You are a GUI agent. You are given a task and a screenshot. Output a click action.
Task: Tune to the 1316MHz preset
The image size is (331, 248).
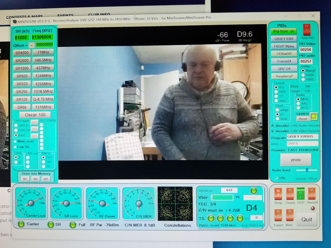[43, 107]
